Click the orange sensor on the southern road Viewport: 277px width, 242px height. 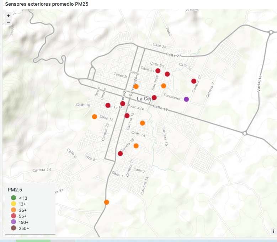pyautogui.click(x=107, y=202)
